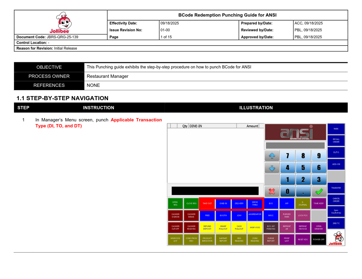Click the CASHIER BREAK button

pos(191,215)
